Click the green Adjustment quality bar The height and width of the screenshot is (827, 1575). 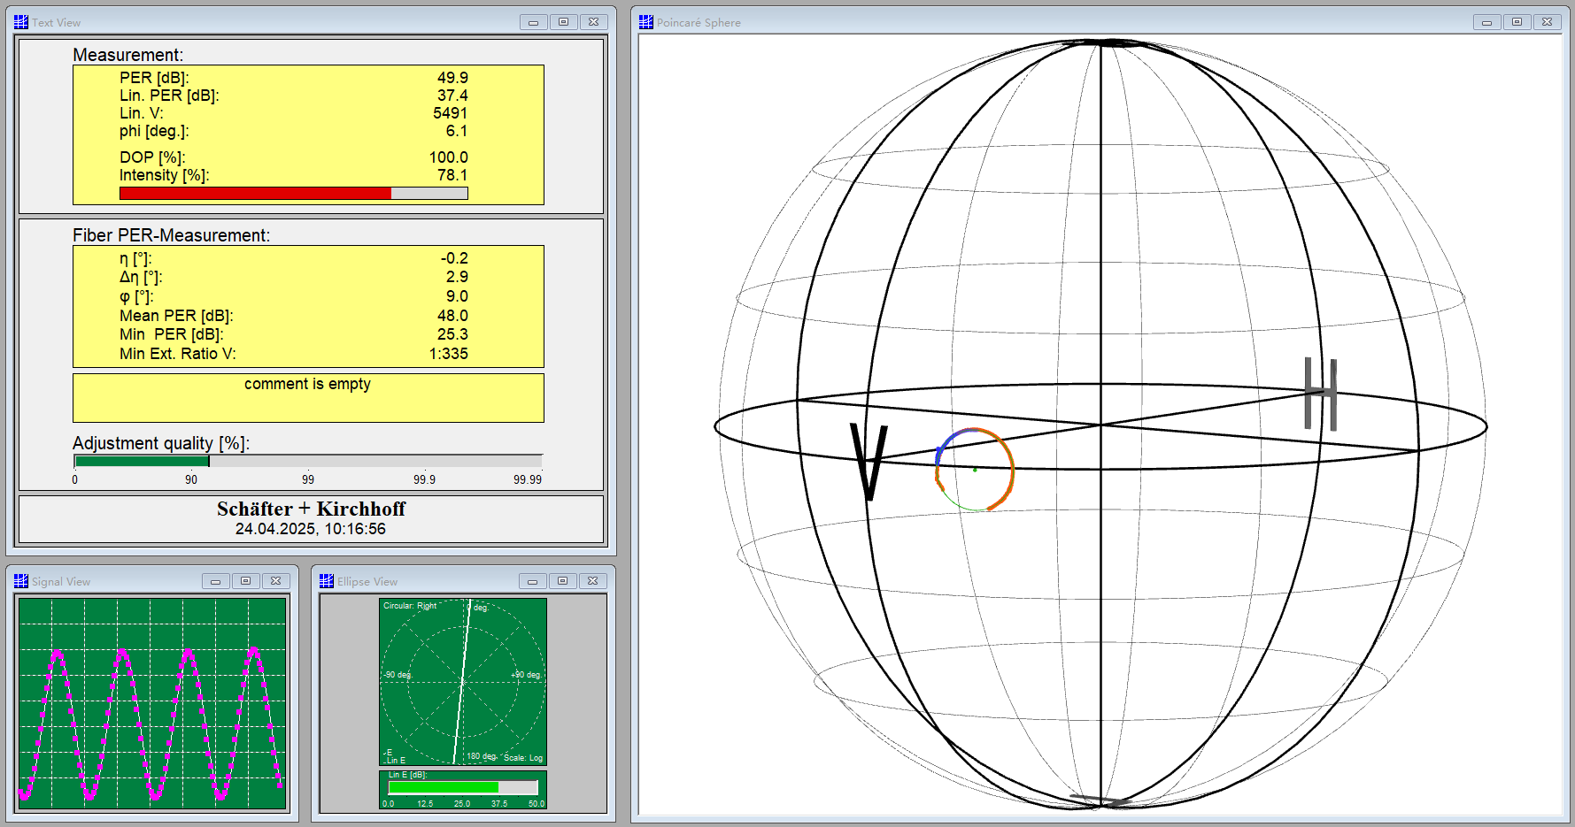142,461
